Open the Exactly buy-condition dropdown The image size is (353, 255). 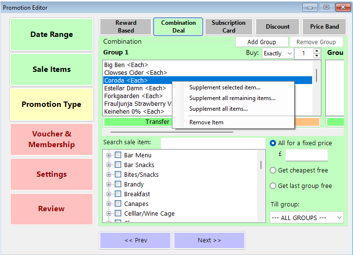[278, 53]
